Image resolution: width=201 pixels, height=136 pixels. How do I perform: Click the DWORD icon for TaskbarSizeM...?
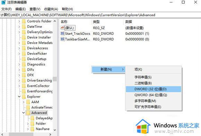pyautogui.click(x=62, y=39)
